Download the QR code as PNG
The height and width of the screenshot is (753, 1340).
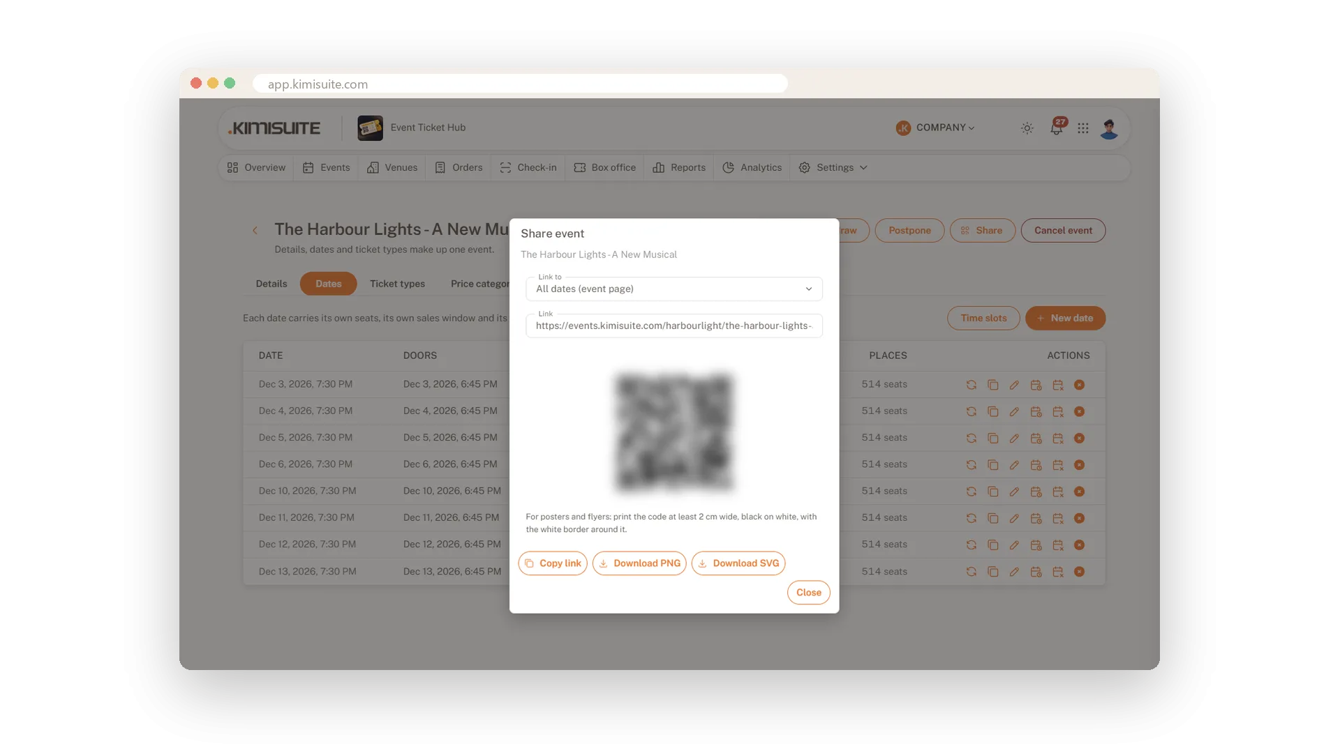click(x=639, y=563)
